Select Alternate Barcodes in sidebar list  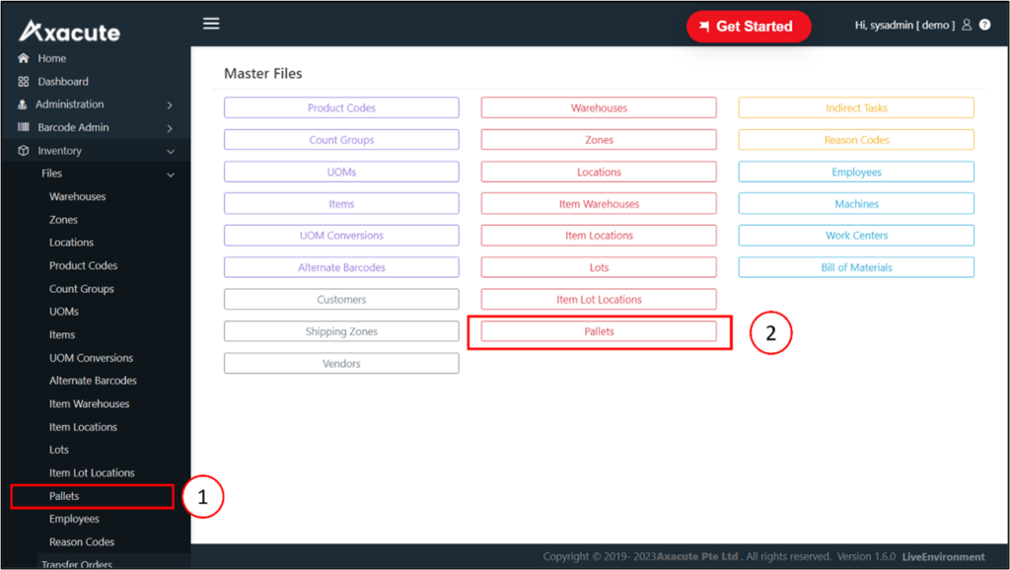93,381
